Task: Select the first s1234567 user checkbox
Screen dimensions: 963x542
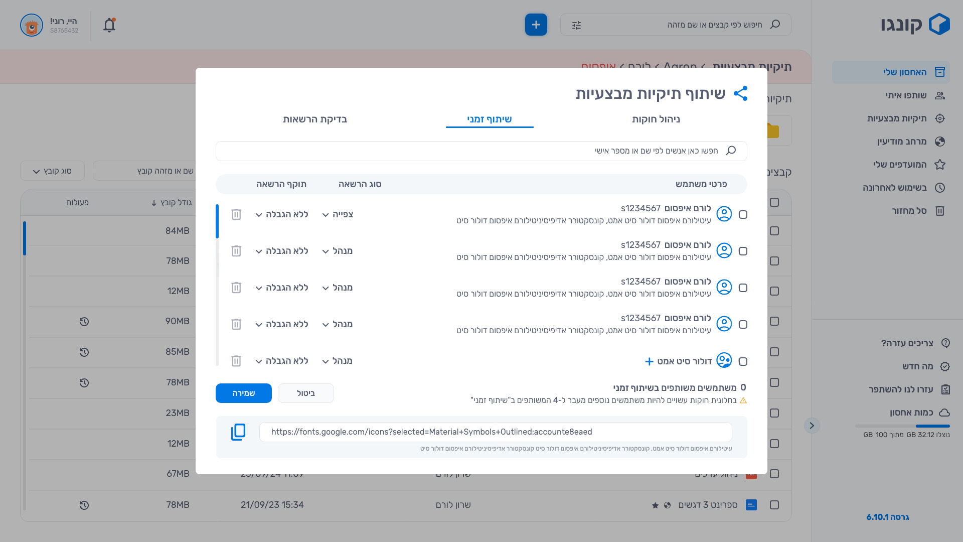Action: tap(743, 214)
